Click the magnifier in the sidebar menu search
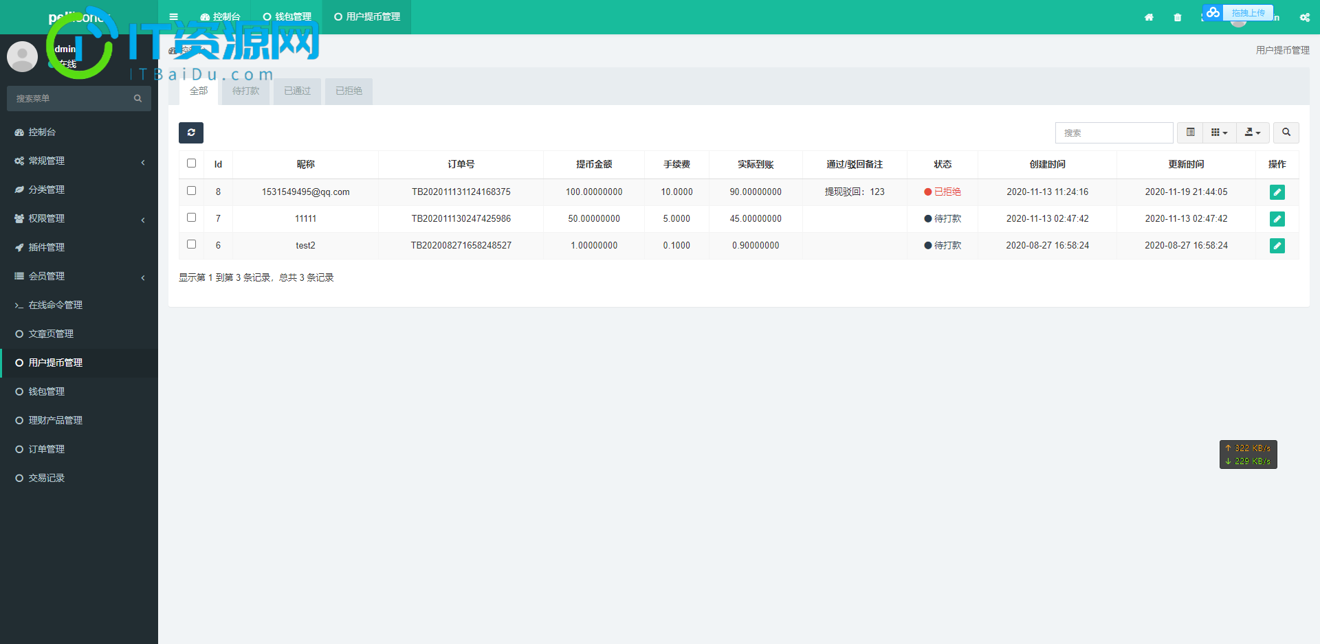This screenshot has width=1320, height=644. [137, 98]
